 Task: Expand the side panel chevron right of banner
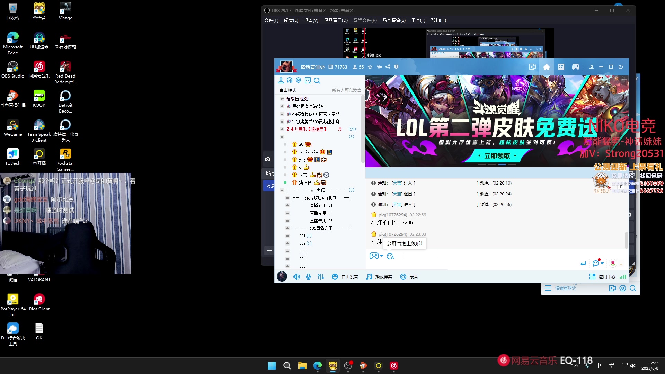(636, 79)
